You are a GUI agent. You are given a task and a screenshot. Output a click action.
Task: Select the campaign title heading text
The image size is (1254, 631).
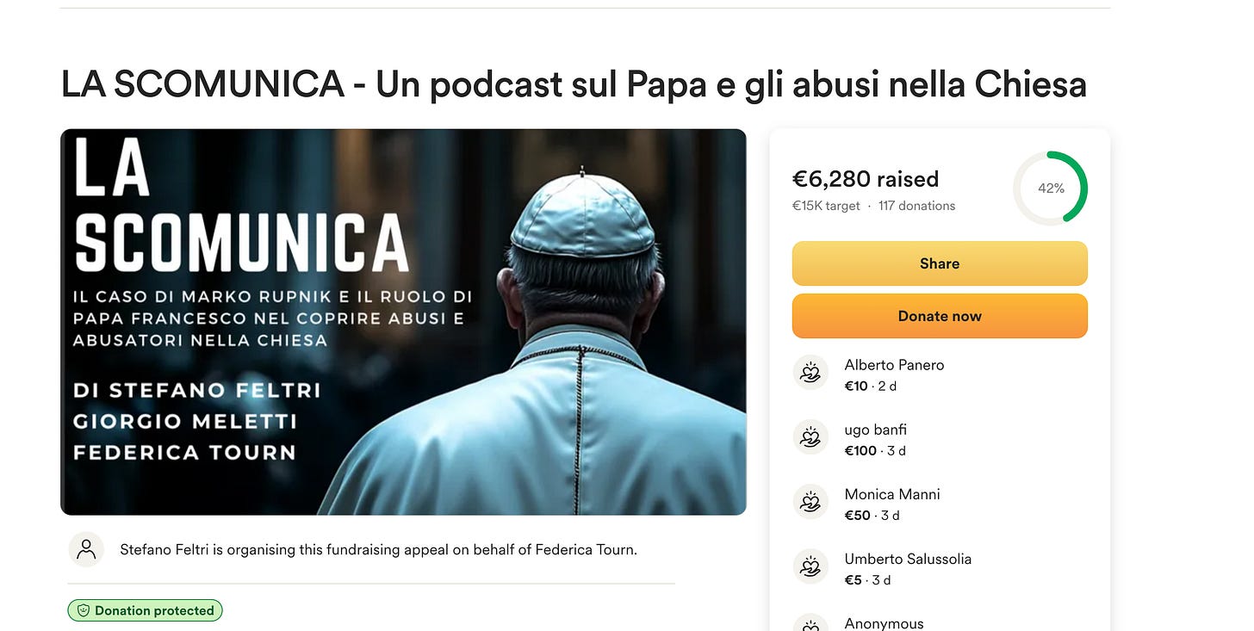[574, 84]
